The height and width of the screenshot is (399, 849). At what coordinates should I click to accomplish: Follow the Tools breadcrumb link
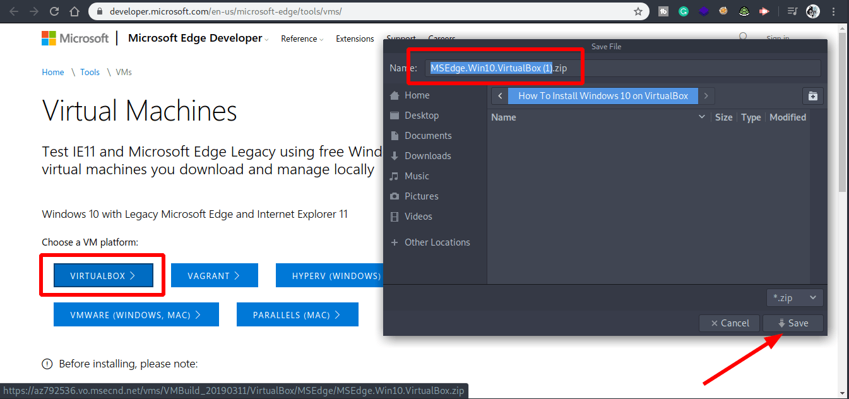click(x=90, y=73)
